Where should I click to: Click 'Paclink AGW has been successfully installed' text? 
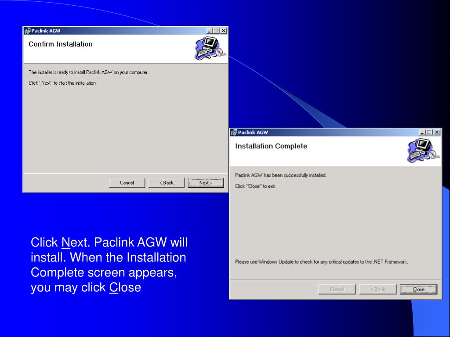click(x=281, y=175)
